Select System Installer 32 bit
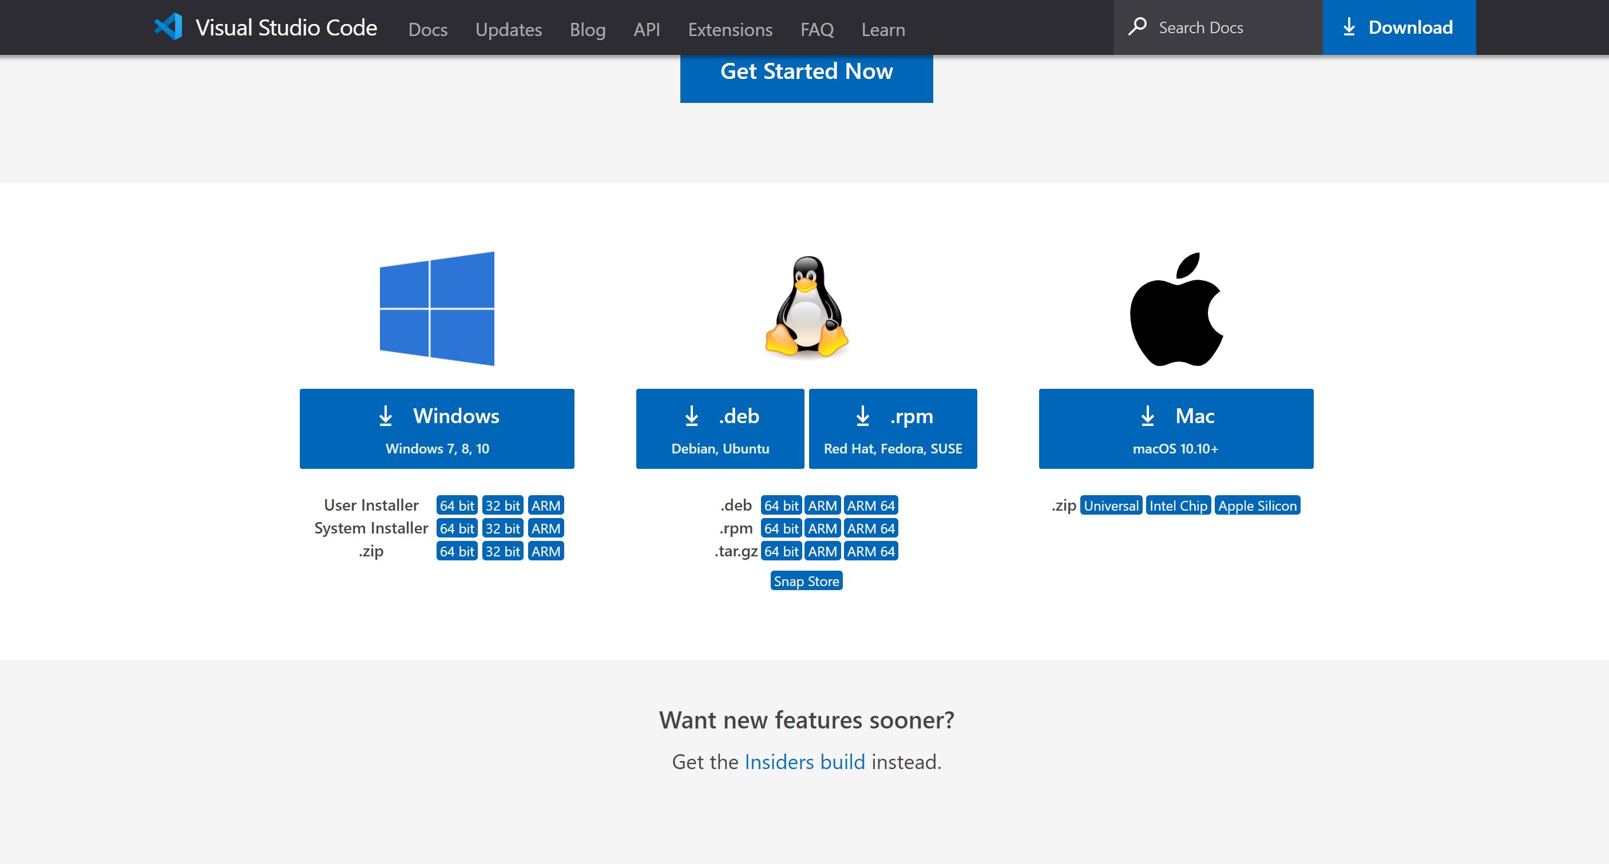Image resolution: width=1609 pixels, height=864 pixels. pyautogui.click(x=503, y=528)
